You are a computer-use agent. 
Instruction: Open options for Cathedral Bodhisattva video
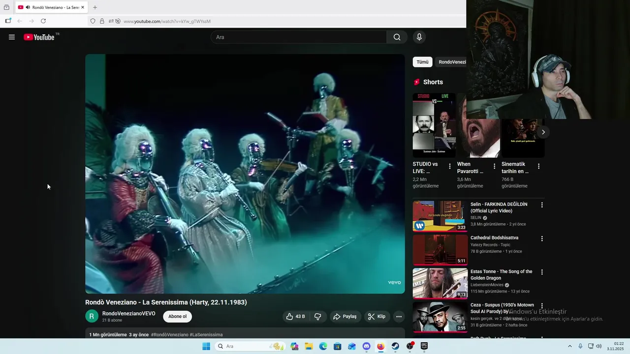tap(542, 238)
